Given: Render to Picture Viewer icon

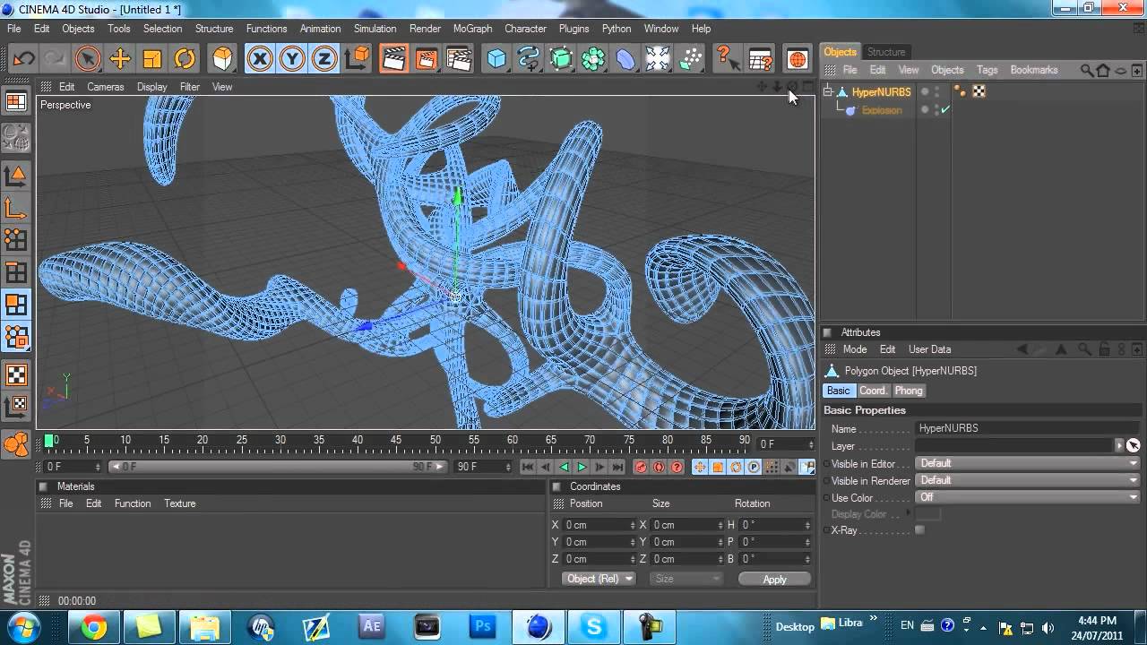Looking at the screenshot, I should pyautogui.click(x=427, y=59).
